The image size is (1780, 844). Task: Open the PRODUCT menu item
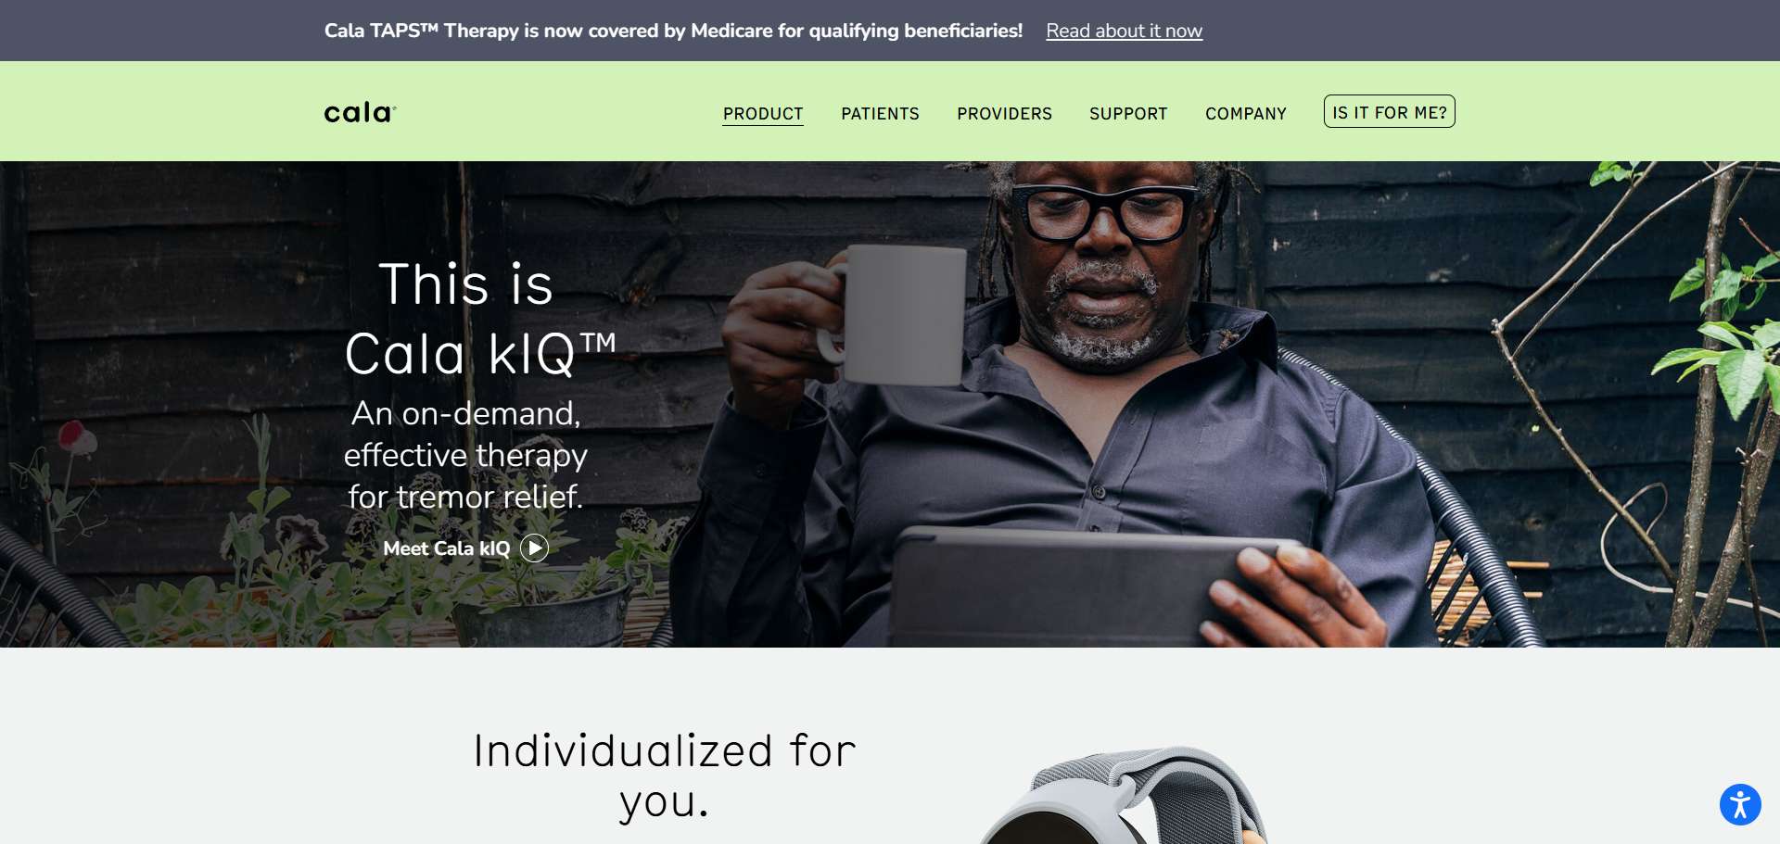click(x=763, y=114)
